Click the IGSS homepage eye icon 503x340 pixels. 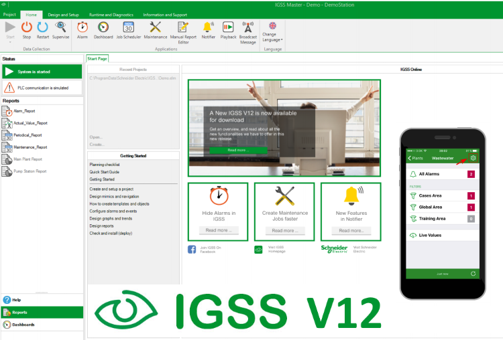coord(258,250)
